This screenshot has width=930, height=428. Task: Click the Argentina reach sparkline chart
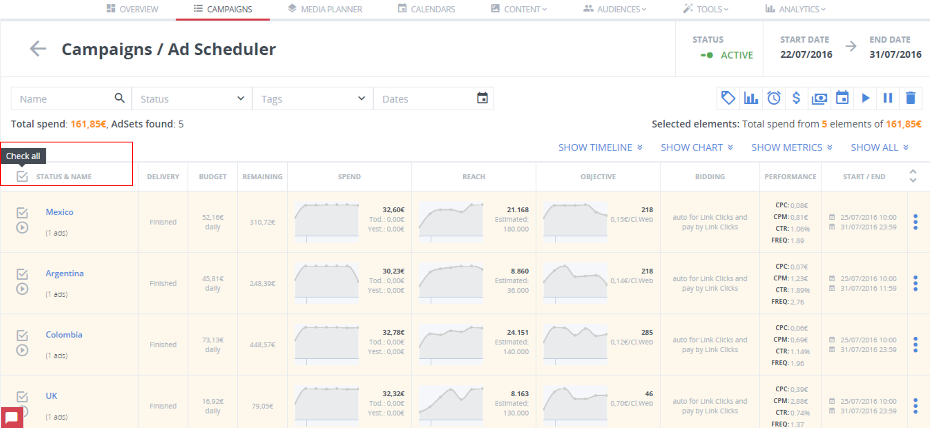click(451, 283)
